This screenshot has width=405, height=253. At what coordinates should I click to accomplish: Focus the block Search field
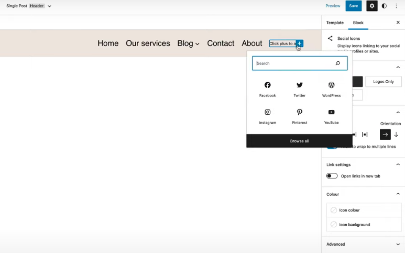pyautogui.click(x=300, y=63)
